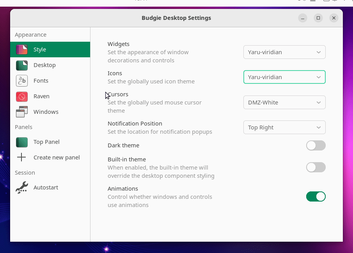353x253 pixels.
Task: Click the plus icon for creating a panel
Action: (22, 157)
